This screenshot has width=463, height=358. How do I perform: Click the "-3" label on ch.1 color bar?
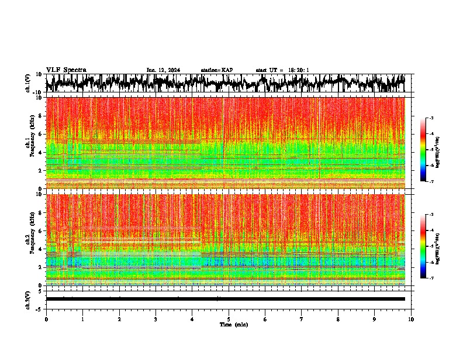pos(431,118)
